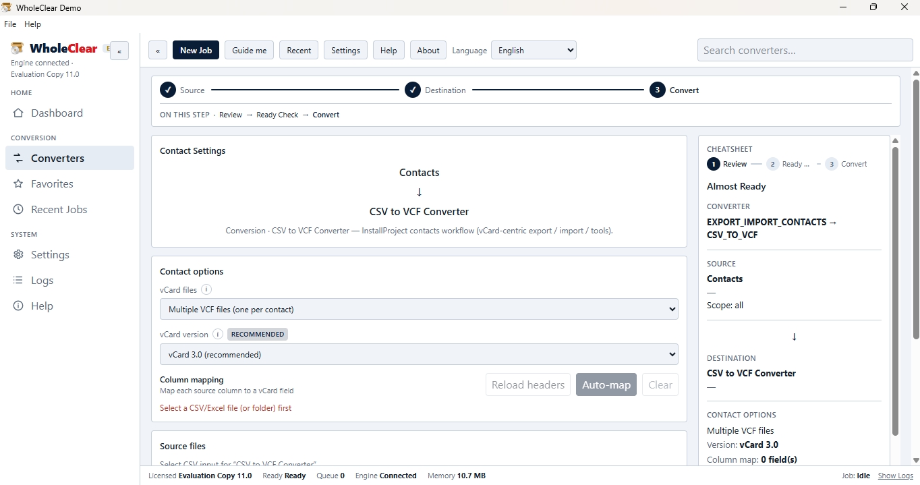Click the Auto-map button
Image resolution: width=920 pixels, height=485 pixels.
click(606, 385)
